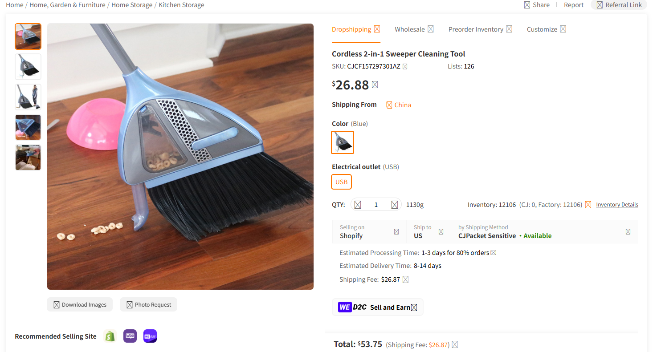The height and width of the screenshot is (352, 661).
Task: Open the Inventory Details link
Action: [617, 204]
